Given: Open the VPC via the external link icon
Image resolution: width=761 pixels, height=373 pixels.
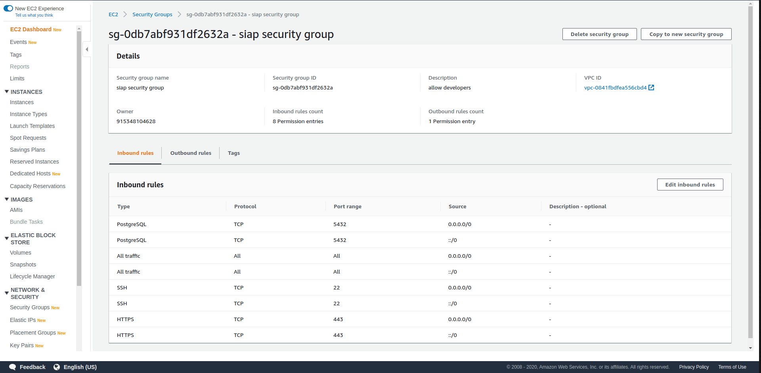Looking at the screenshot, I should click(x=651, y=88).
